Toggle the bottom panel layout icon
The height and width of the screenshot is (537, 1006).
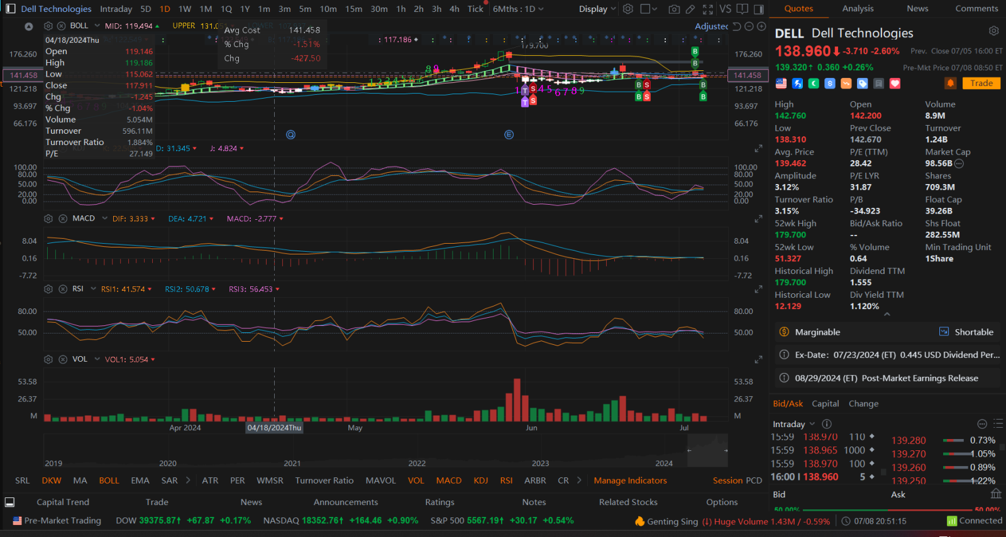[x=9, y=502]
